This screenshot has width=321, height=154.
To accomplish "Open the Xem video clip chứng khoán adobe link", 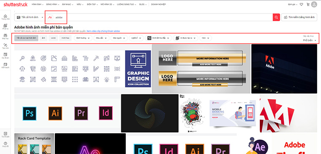I will coord(103,31).
